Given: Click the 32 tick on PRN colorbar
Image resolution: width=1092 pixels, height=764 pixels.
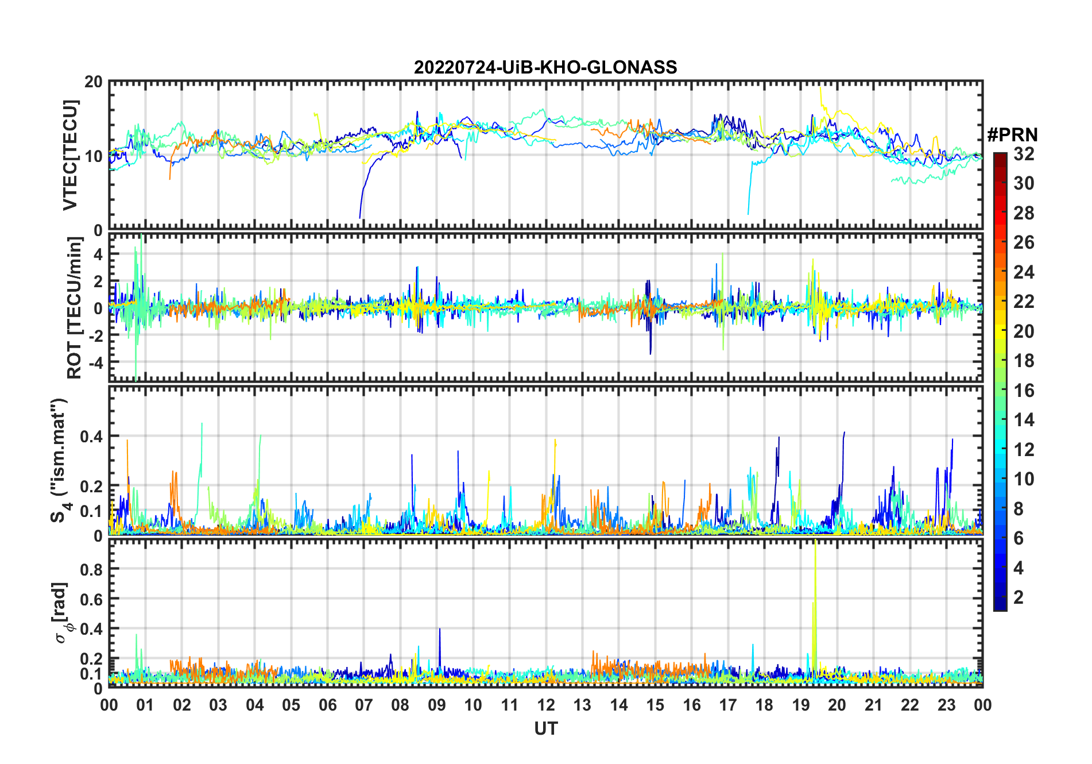Looking at the screenshot, I should click(1024, 154).
